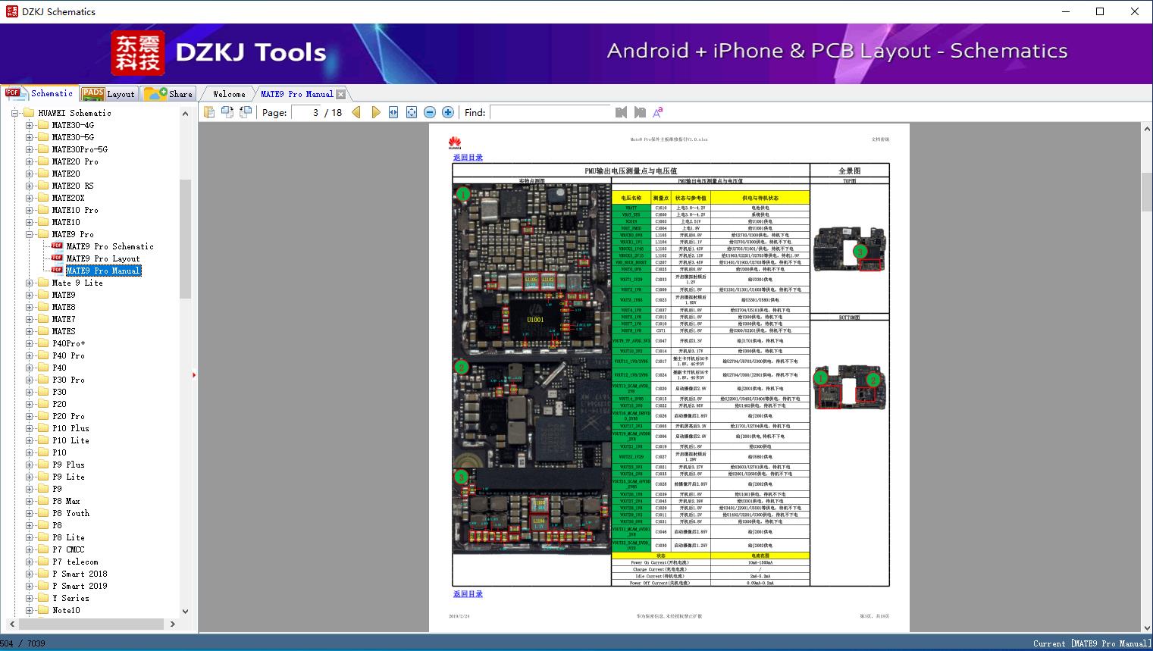Click the PDF icon beside MATE9 Pro Manual
The height and width of the screenshot is (651, 1153).
point(57,270)
